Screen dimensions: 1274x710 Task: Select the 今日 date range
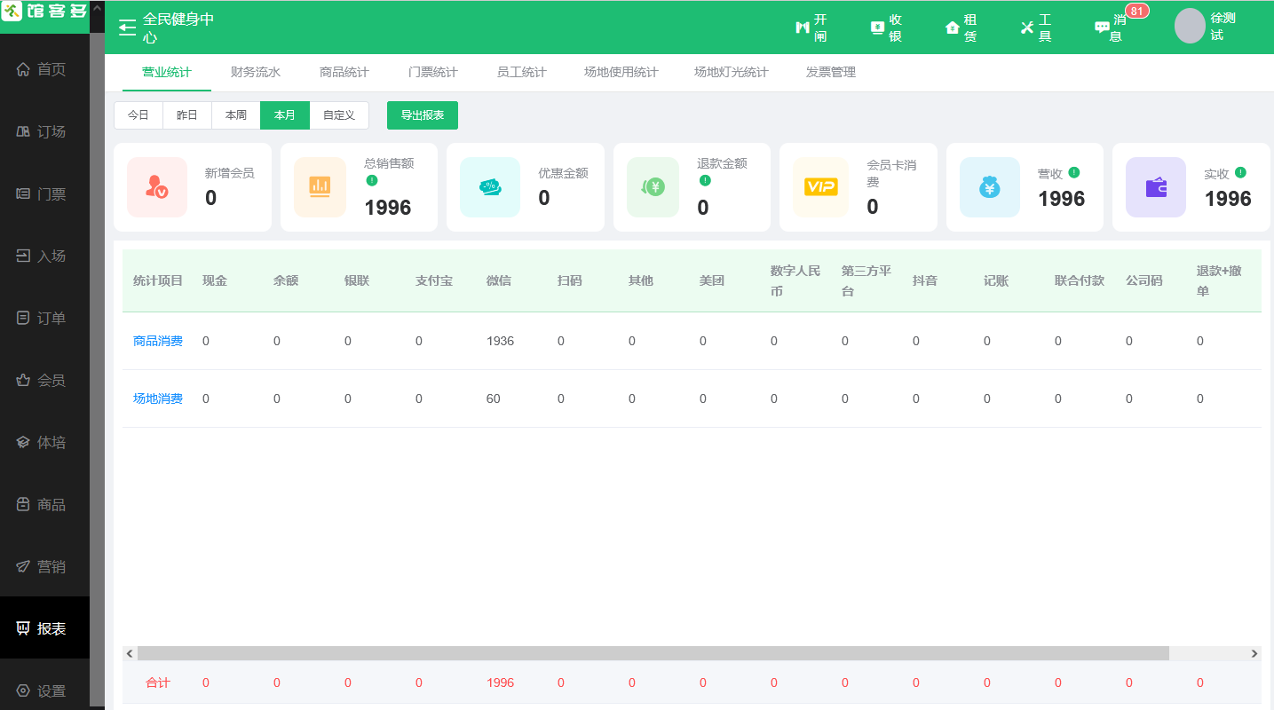pos(138,115)
